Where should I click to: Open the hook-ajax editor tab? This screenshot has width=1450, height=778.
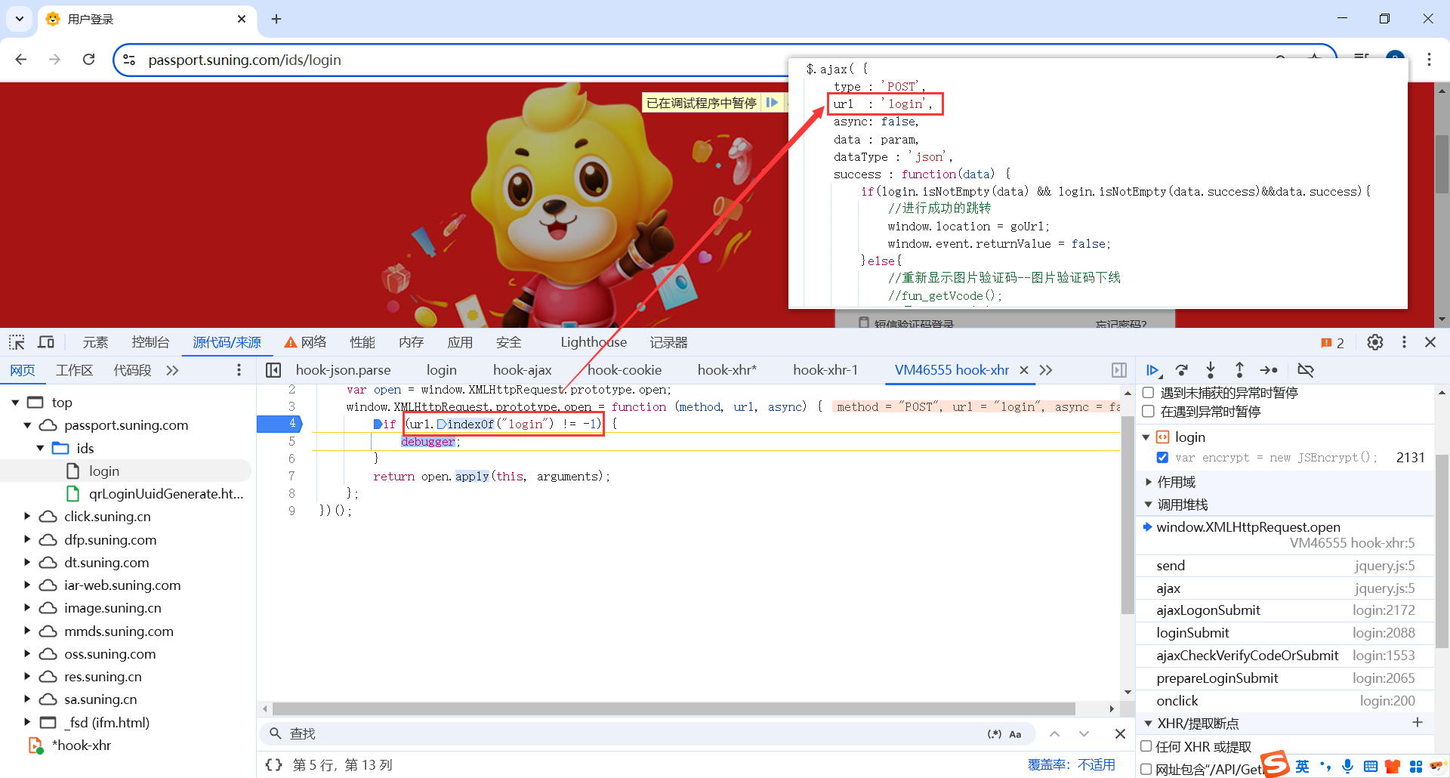pos(523,370)
